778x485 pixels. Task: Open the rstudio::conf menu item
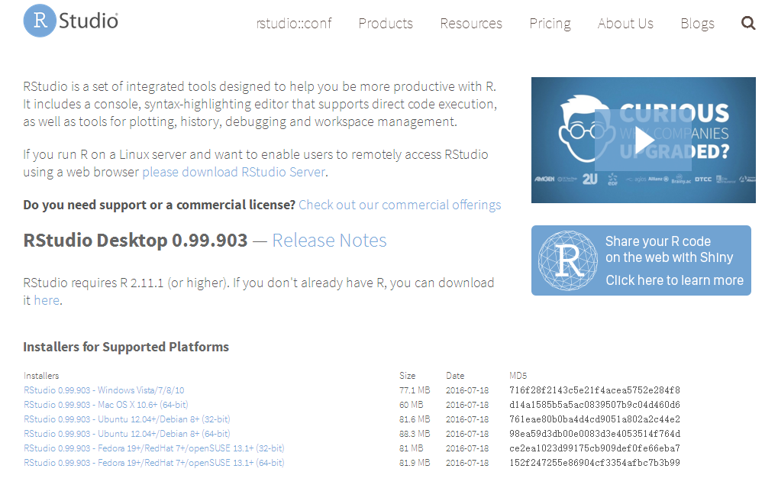pyautogui.click(x=294, y=24)
